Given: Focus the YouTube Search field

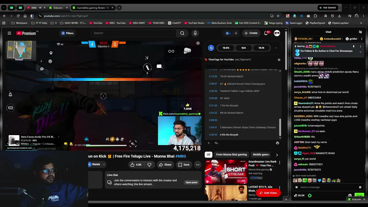Looking at the screenshot, I should point(133,33).
